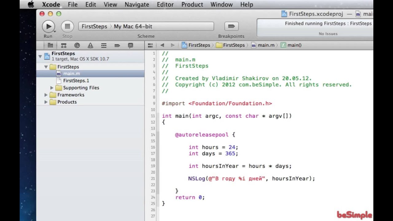The image size is (393, 221).
Task: Open the Apple menu
Action: point(31,5)
